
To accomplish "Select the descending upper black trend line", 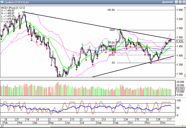I will click(x=99, y=26).
